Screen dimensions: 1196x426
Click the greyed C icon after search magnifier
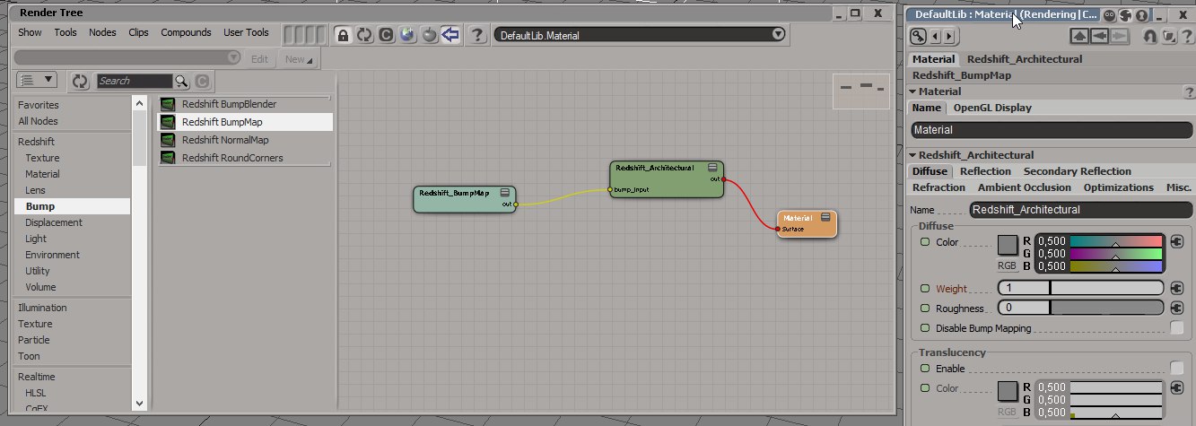point(202,81)
